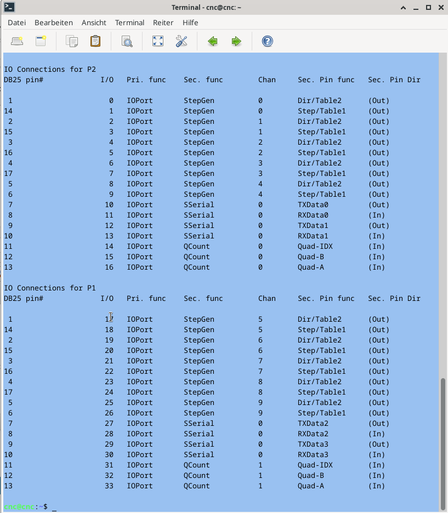Open the Find search icon
Viewport: 448px width, 513px height.
click(x=127, y=41)
